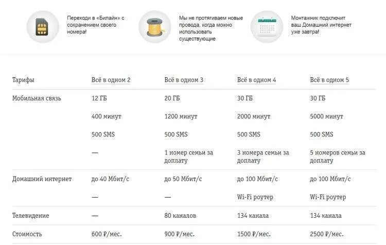Click the 2500 ₽/мес. price
This screenshot has width=386, height=245.
coord(327,234)
